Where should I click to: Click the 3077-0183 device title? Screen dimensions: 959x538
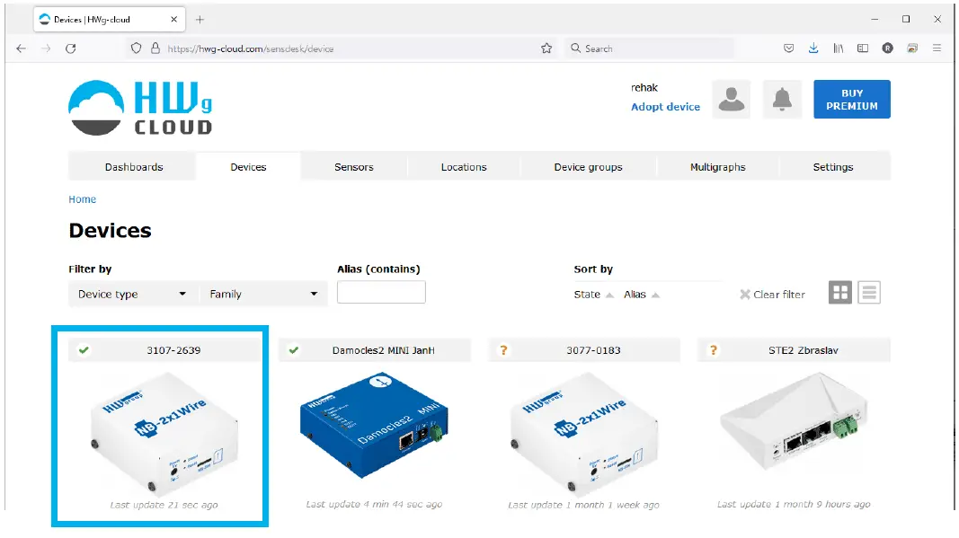(593, 350)
